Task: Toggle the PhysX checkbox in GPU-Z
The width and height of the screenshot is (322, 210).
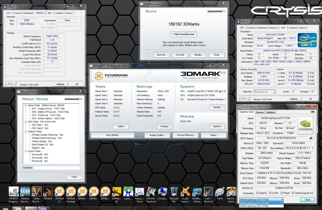Action: (282, 193)
